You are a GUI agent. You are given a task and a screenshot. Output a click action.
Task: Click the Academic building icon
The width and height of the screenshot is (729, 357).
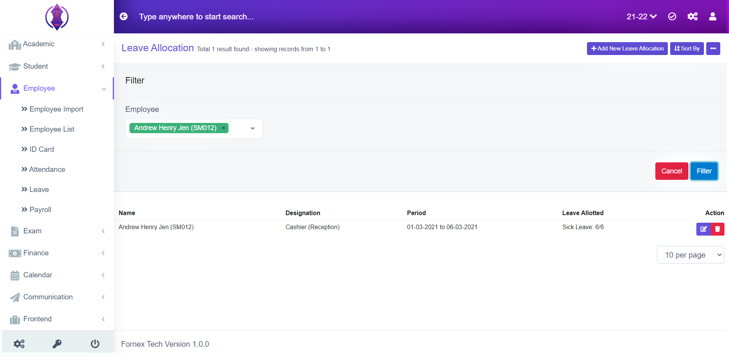(x=15, y=45)
